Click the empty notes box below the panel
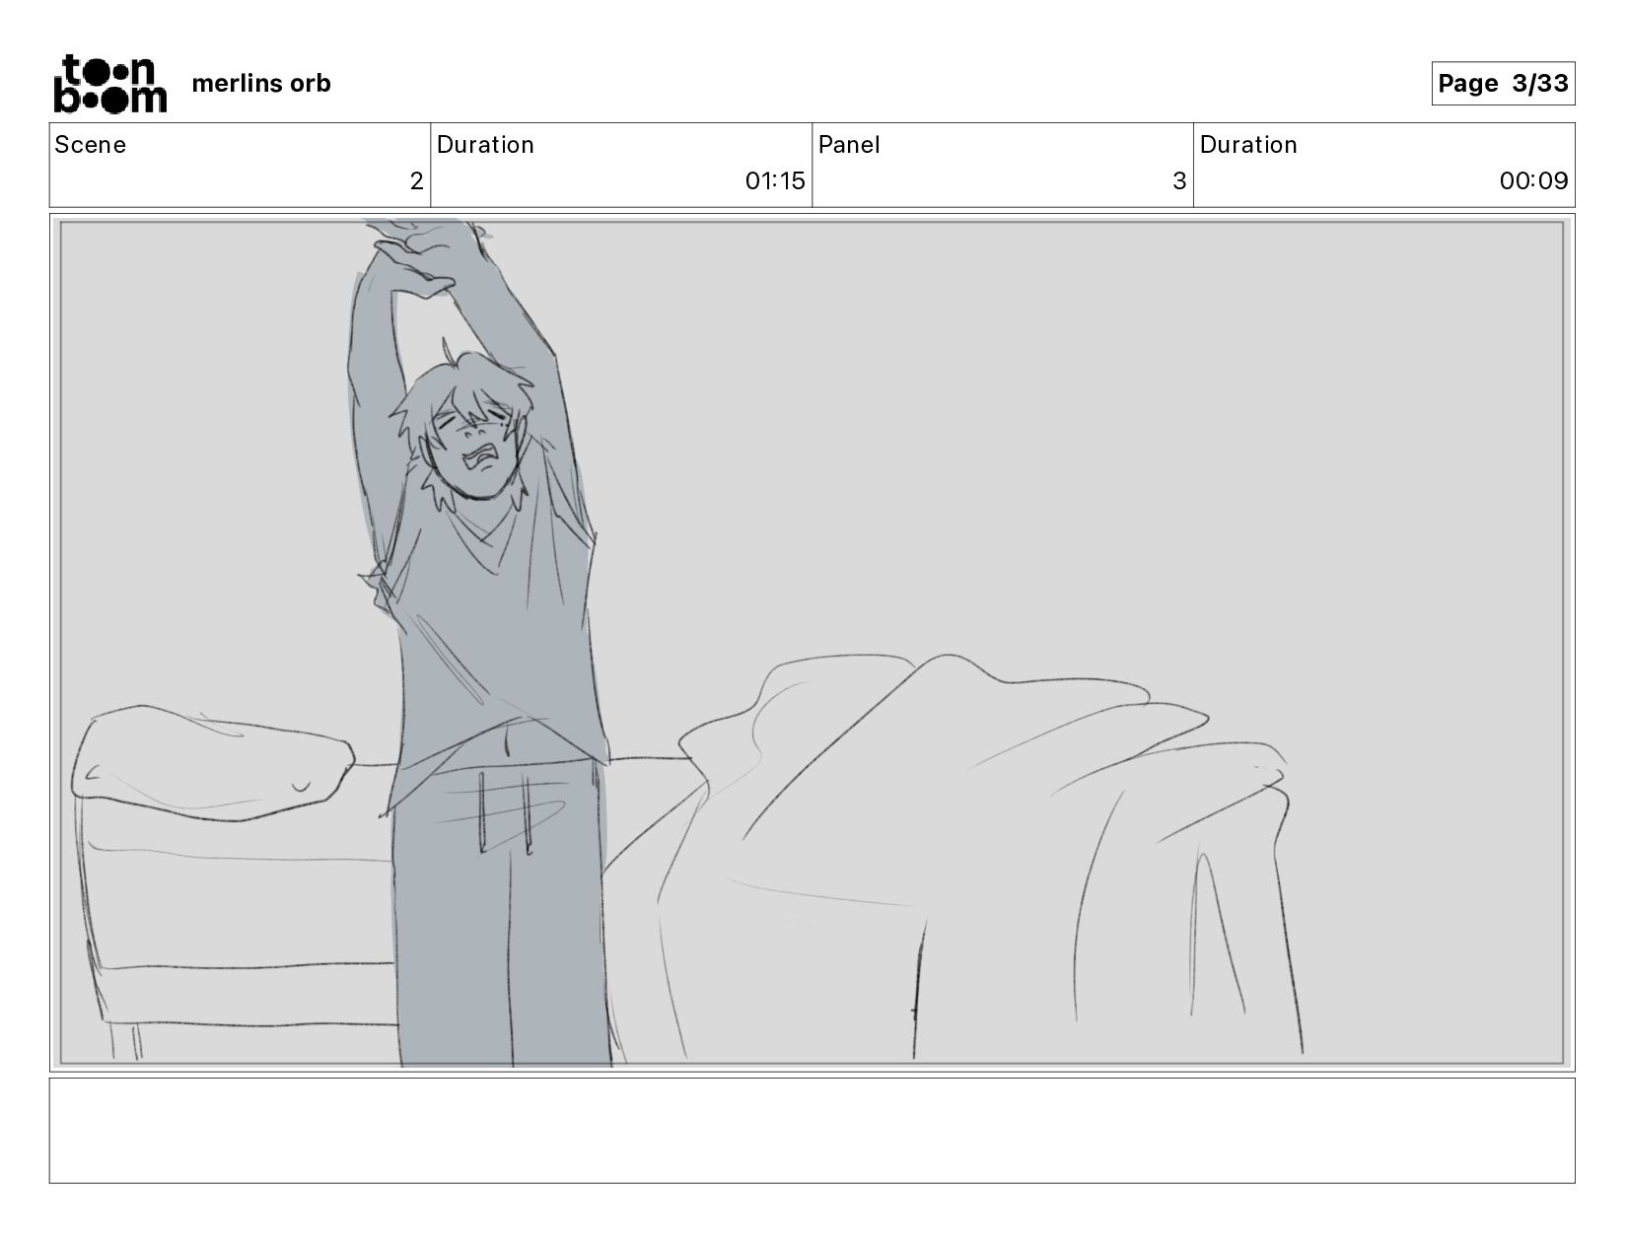Image resolution: width=1627 pixels, height=1257 pixels. [x=813, y=1130]
